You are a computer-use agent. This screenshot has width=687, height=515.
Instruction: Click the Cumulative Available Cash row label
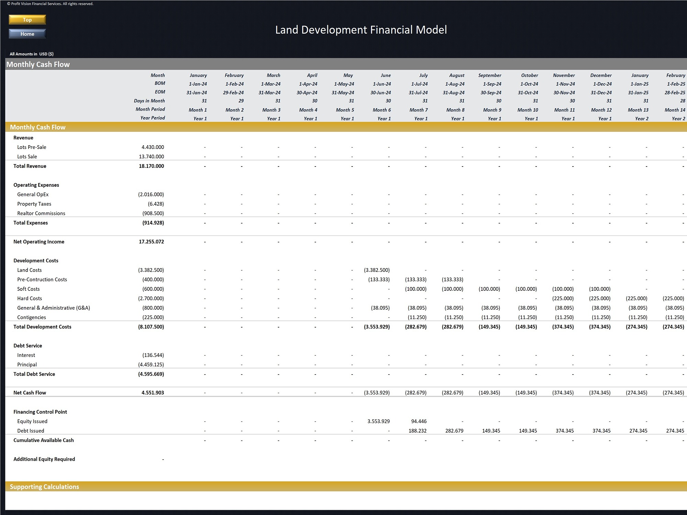pos(43,440)
